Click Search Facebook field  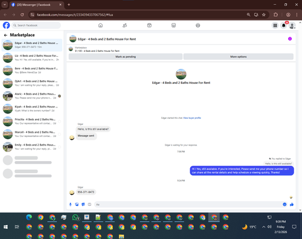pos(36,25)
